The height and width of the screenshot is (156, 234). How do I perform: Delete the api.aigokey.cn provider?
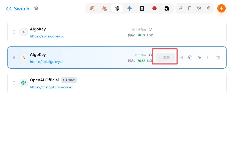[218, 57]
